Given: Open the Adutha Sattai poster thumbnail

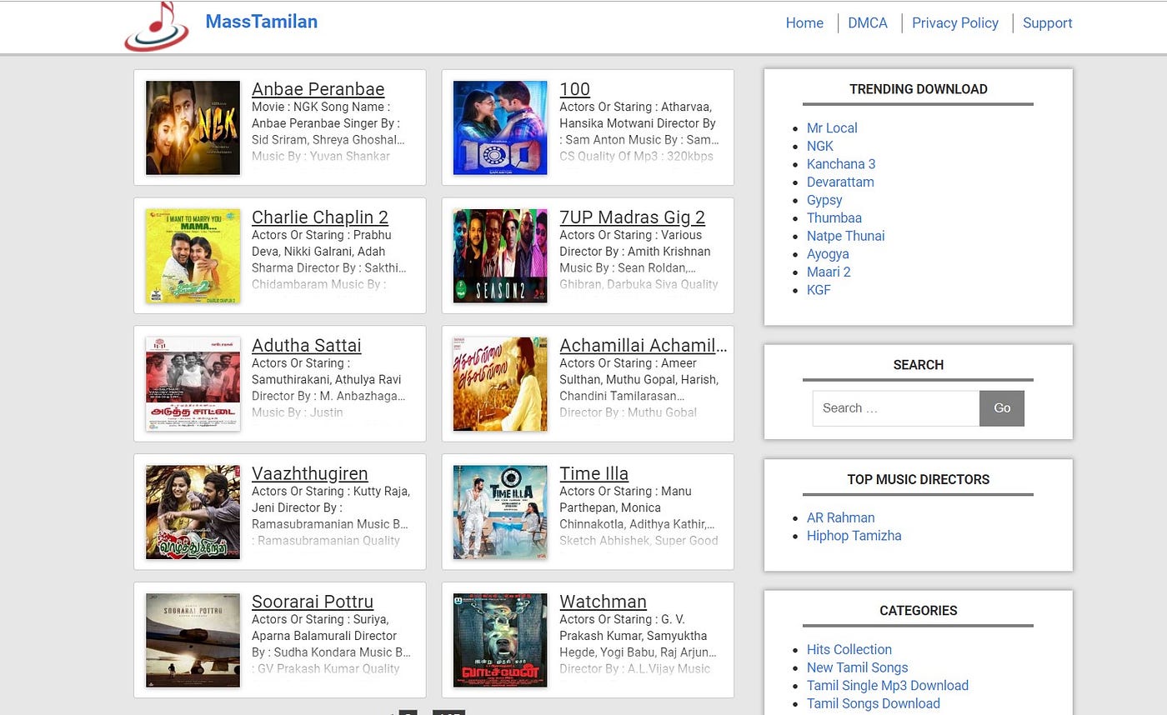Looking at the screenshot, I should click(x=193, y=384).
